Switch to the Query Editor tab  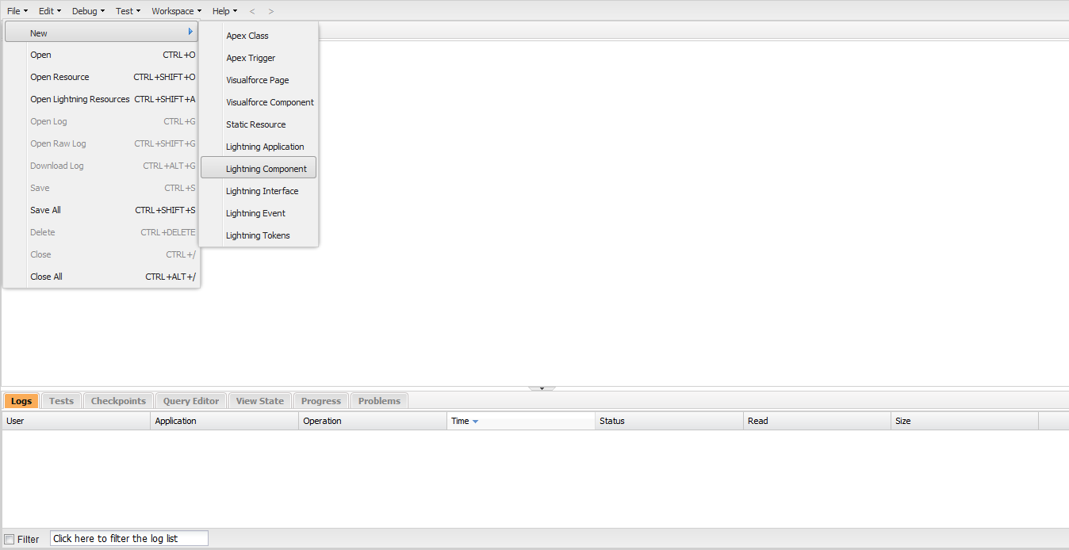click(x=191, y=401)
